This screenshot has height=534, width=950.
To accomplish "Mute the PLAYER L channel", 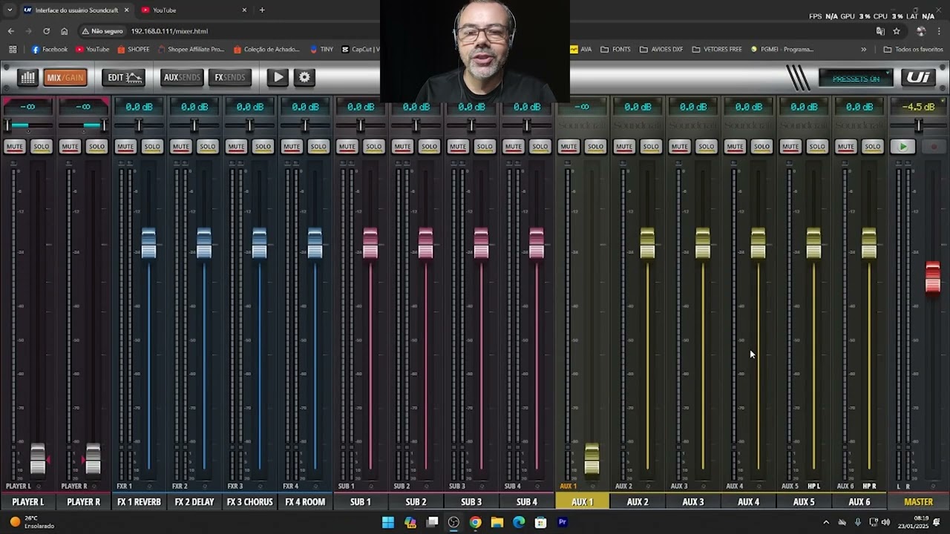I will [x=14, y=147].
